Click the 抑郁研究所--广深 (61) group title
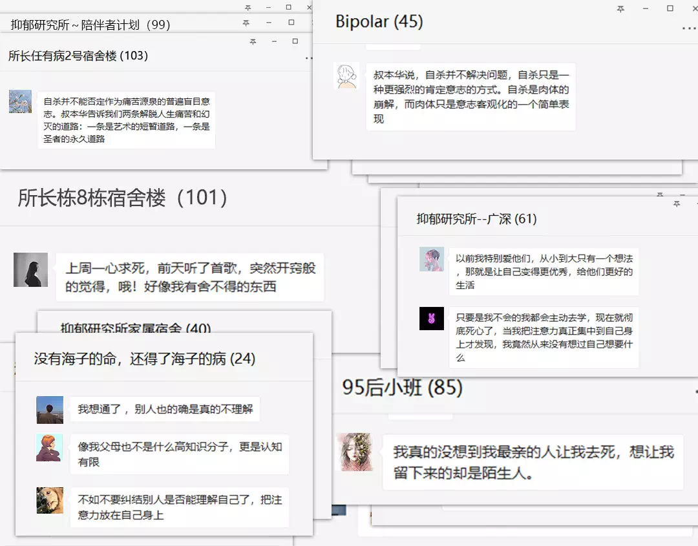This screenshot has height=546, width=698. coord(476,219)
